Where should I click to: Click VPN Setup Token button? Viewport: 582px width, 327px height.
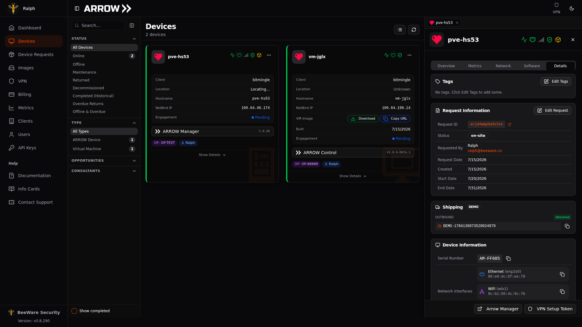550,309
